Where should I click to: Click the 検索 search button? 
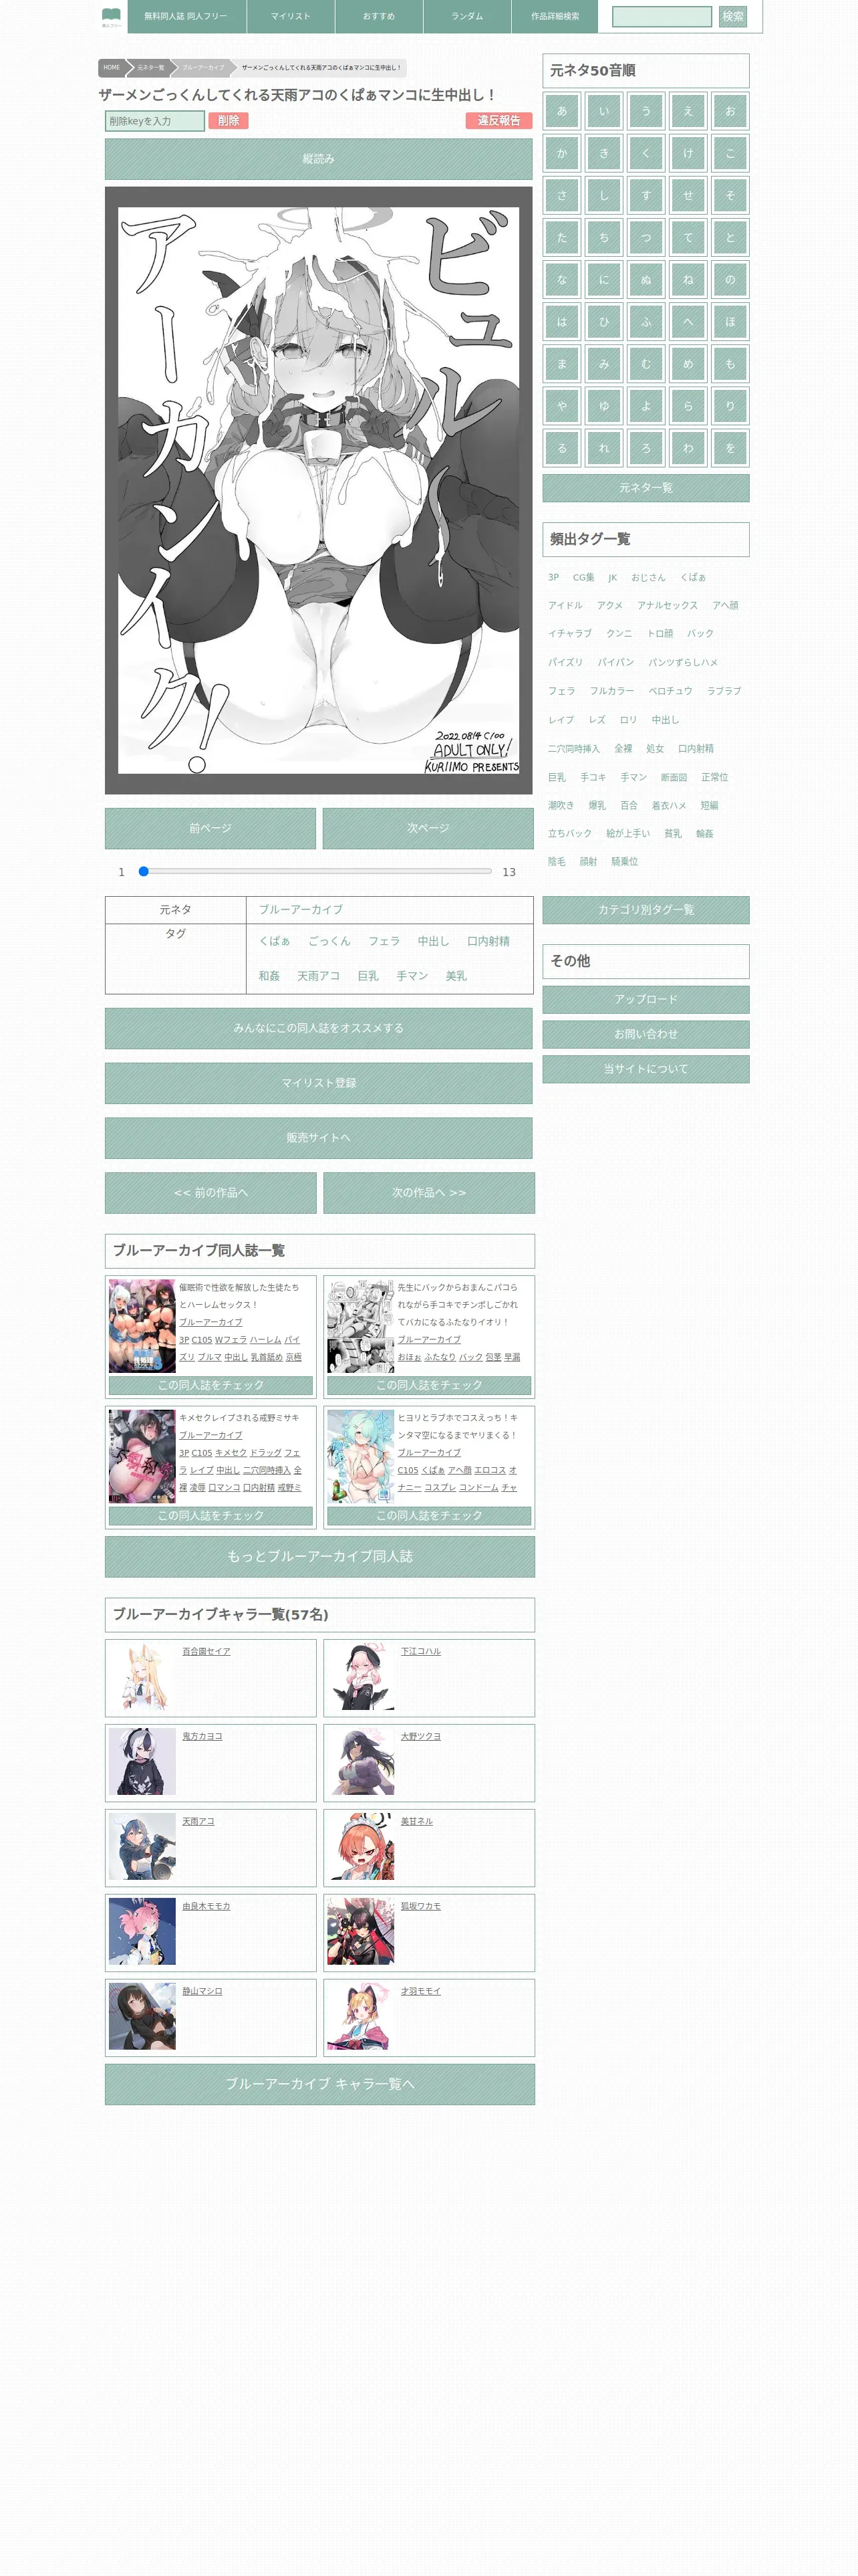coord(732,17)
